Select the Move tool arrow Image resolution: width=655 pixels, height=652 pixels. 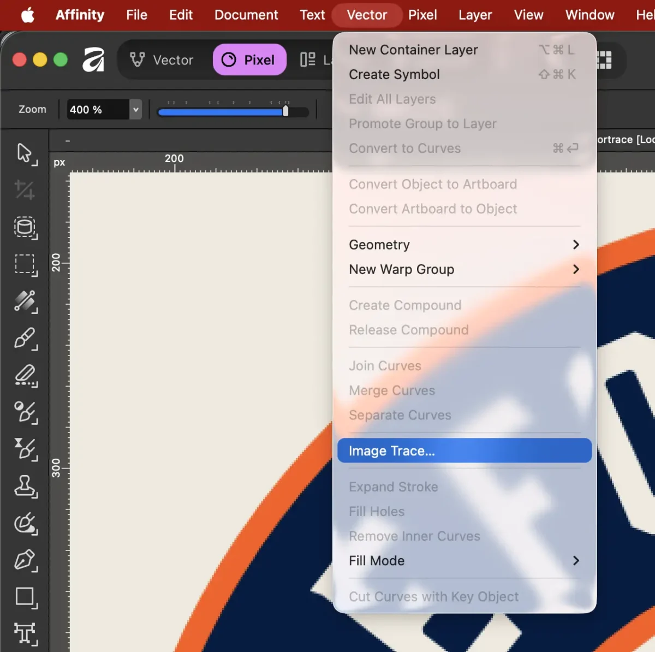[x=25, y=154]
